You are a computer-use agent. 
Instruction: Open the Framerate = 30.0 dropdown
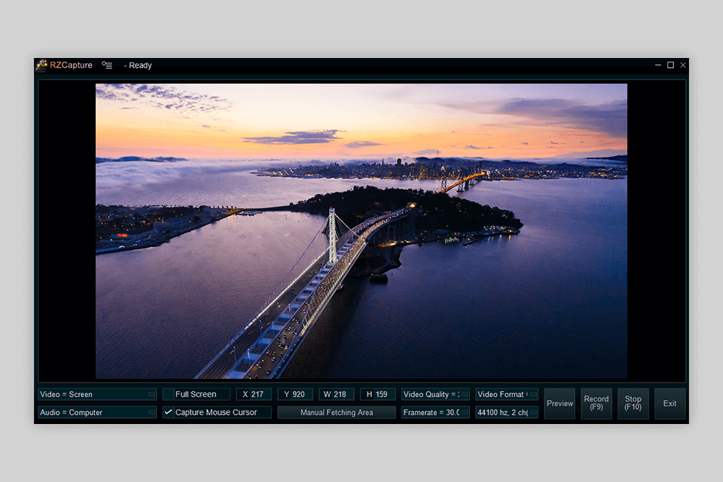(436, 413)
